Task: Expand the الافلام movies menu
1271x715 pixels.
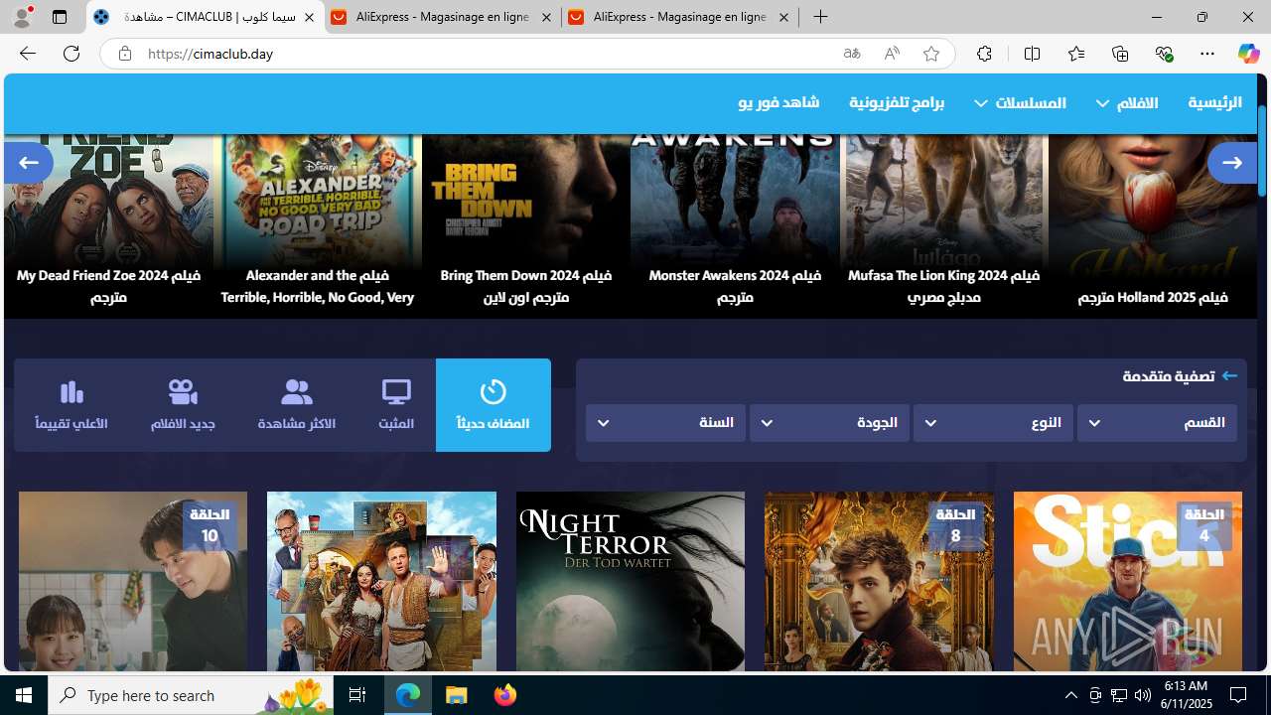Action: click(x=1127, y=103)
